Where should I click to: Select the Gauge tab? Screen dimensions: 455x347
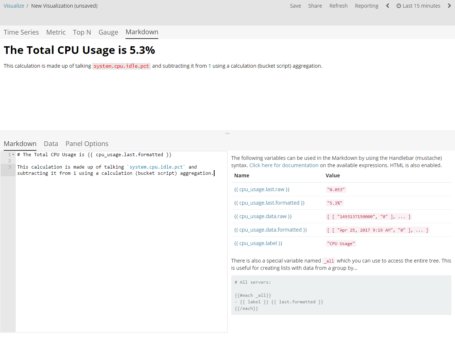pos(108,32)
